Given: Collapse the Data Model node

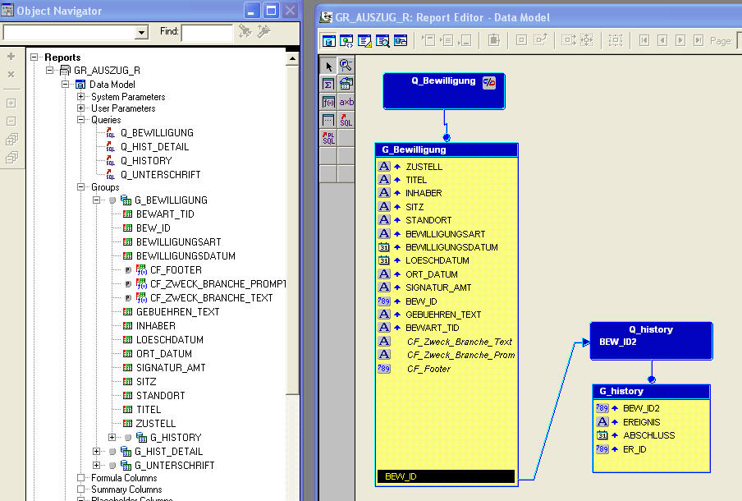Looking at the screenshot, I should 66,85.
